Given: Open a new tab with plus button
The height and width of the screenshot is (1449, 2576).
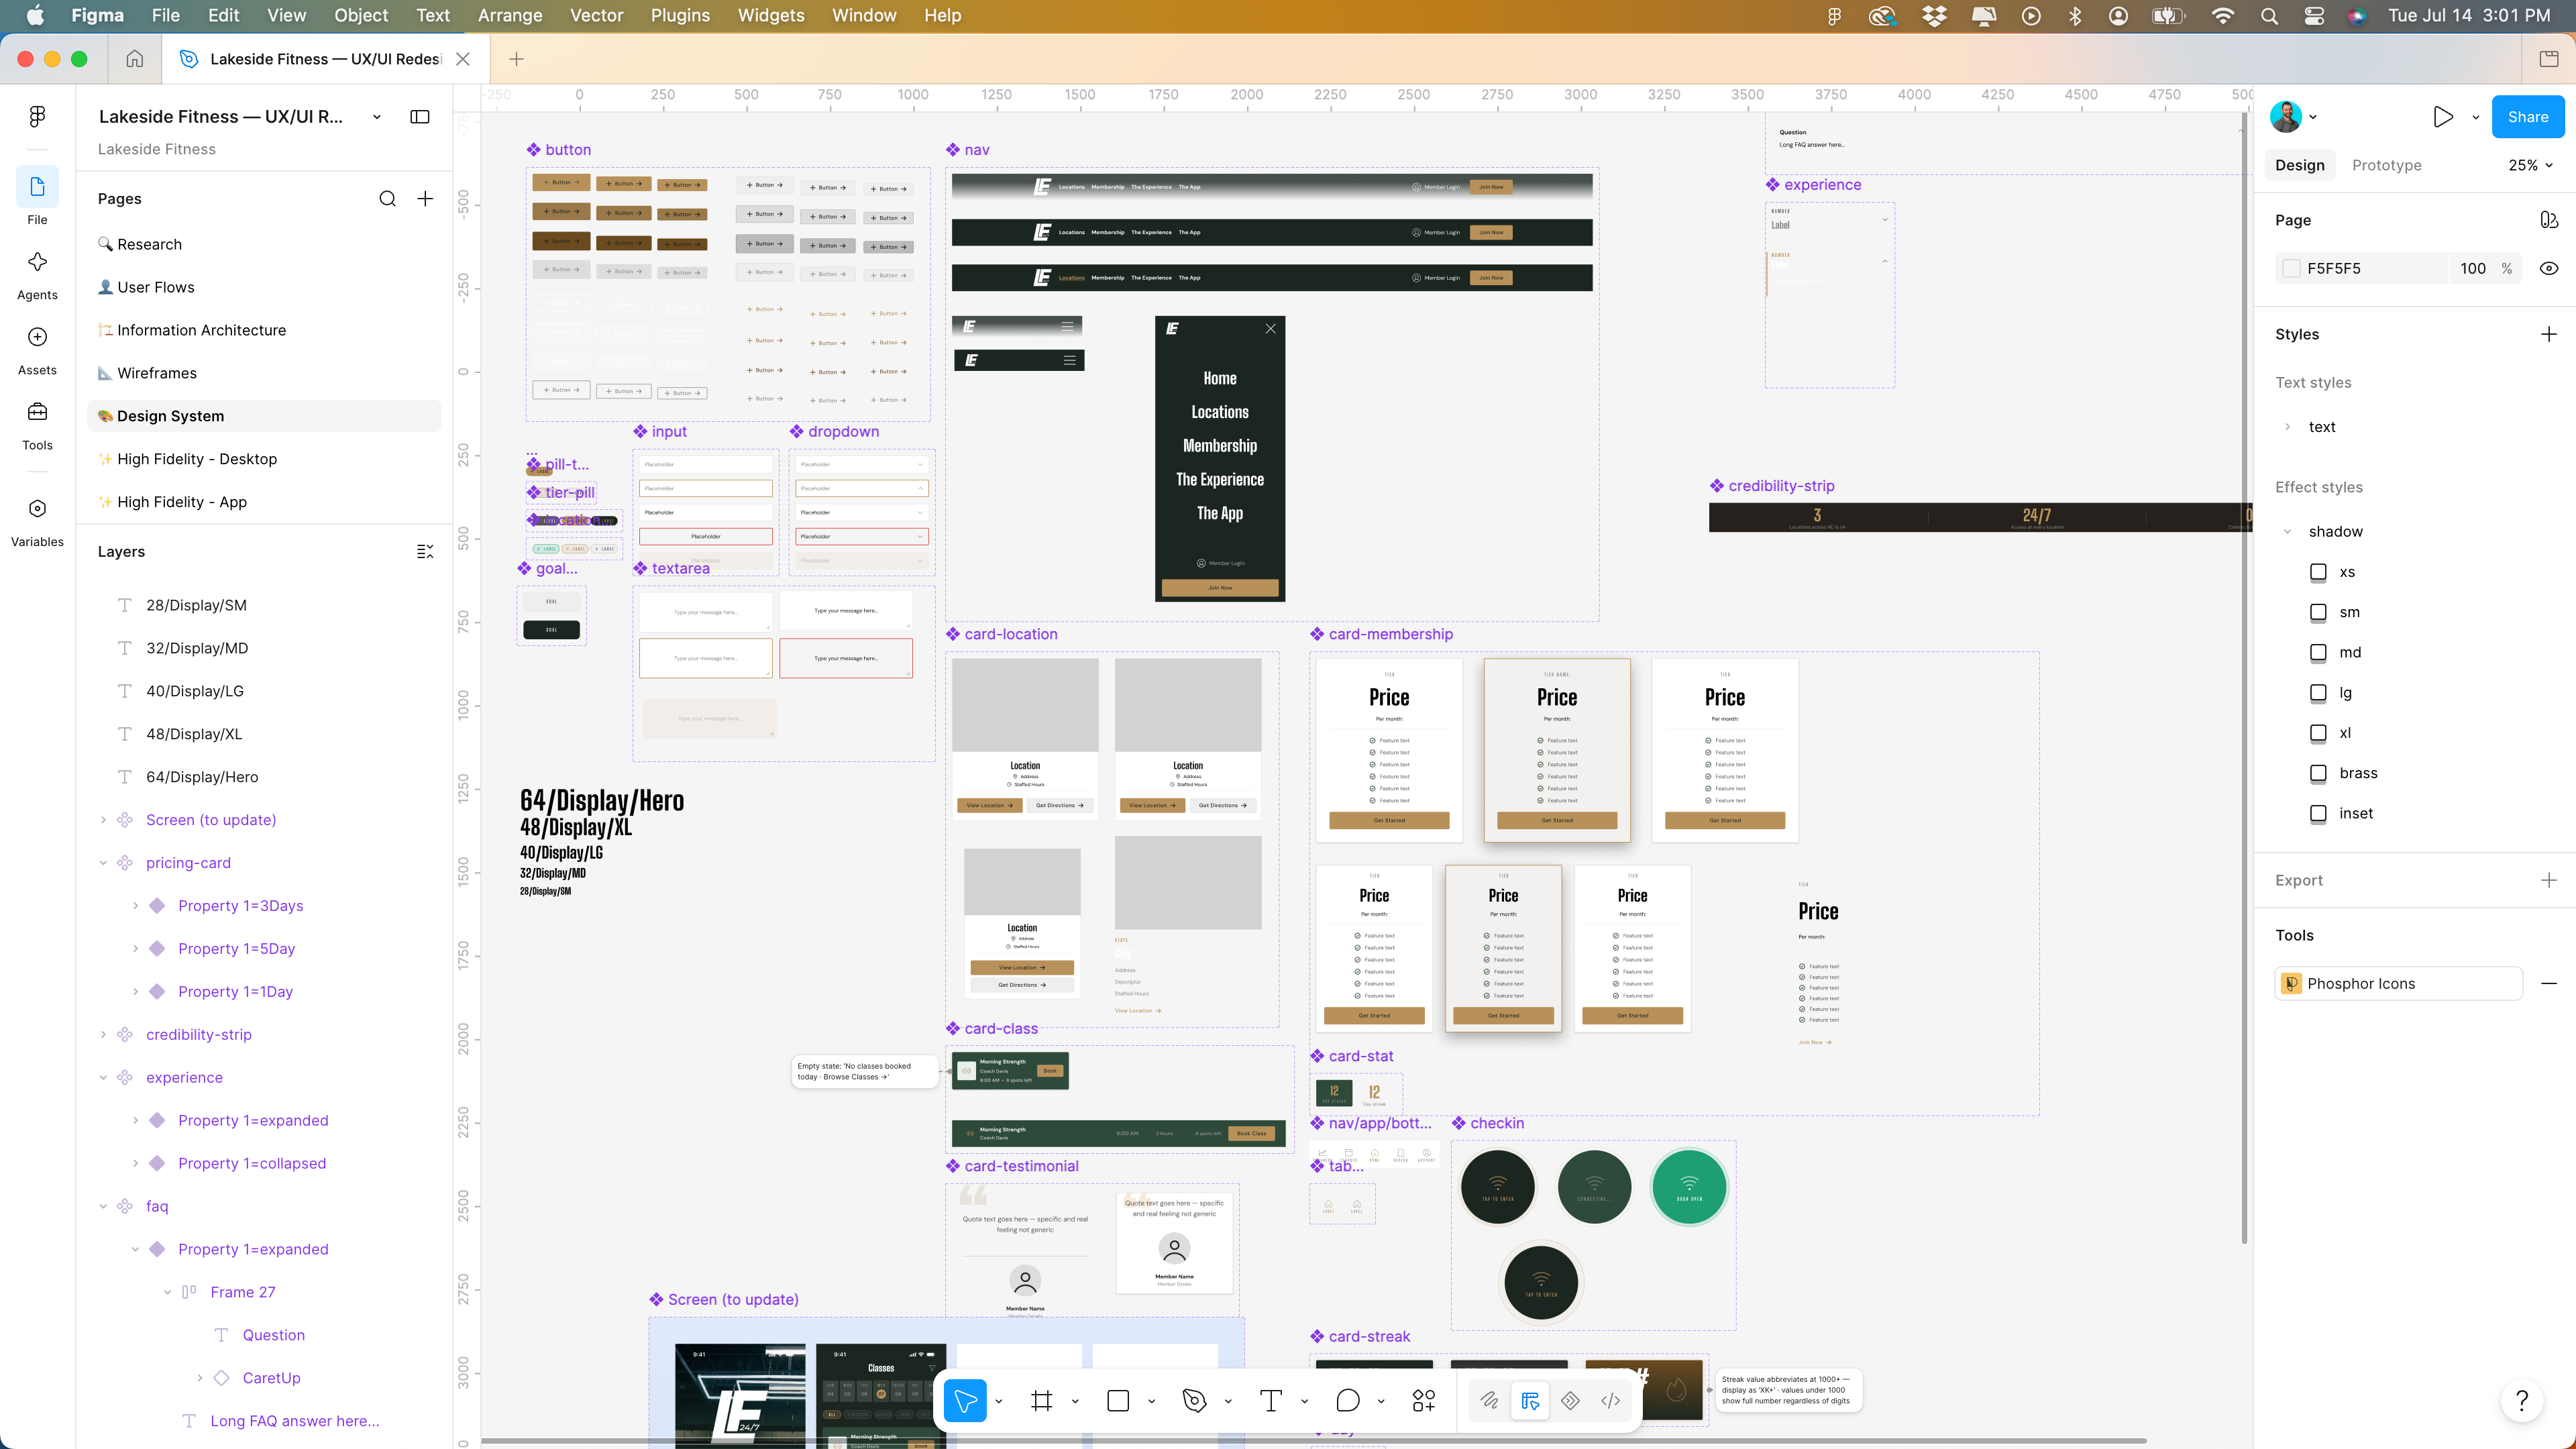Looking at the screenshot, I should tap(516, 59).
